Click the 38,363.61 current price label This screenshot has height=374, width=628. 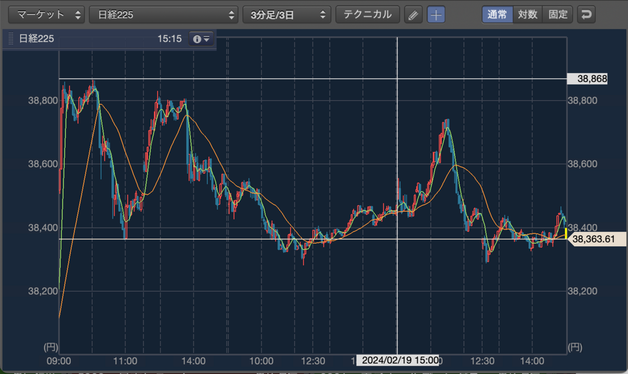[x=597, y=239]
